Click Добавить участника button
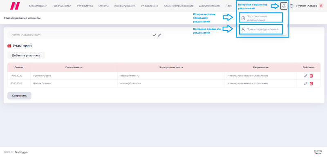The image size is (327, 157). point(26,56)
